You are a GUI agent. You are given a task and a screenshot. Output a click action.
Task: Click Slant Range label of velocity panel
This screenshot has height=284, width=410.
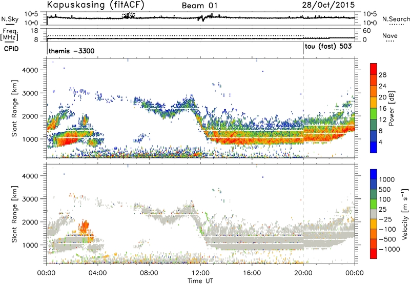point(14,214)
